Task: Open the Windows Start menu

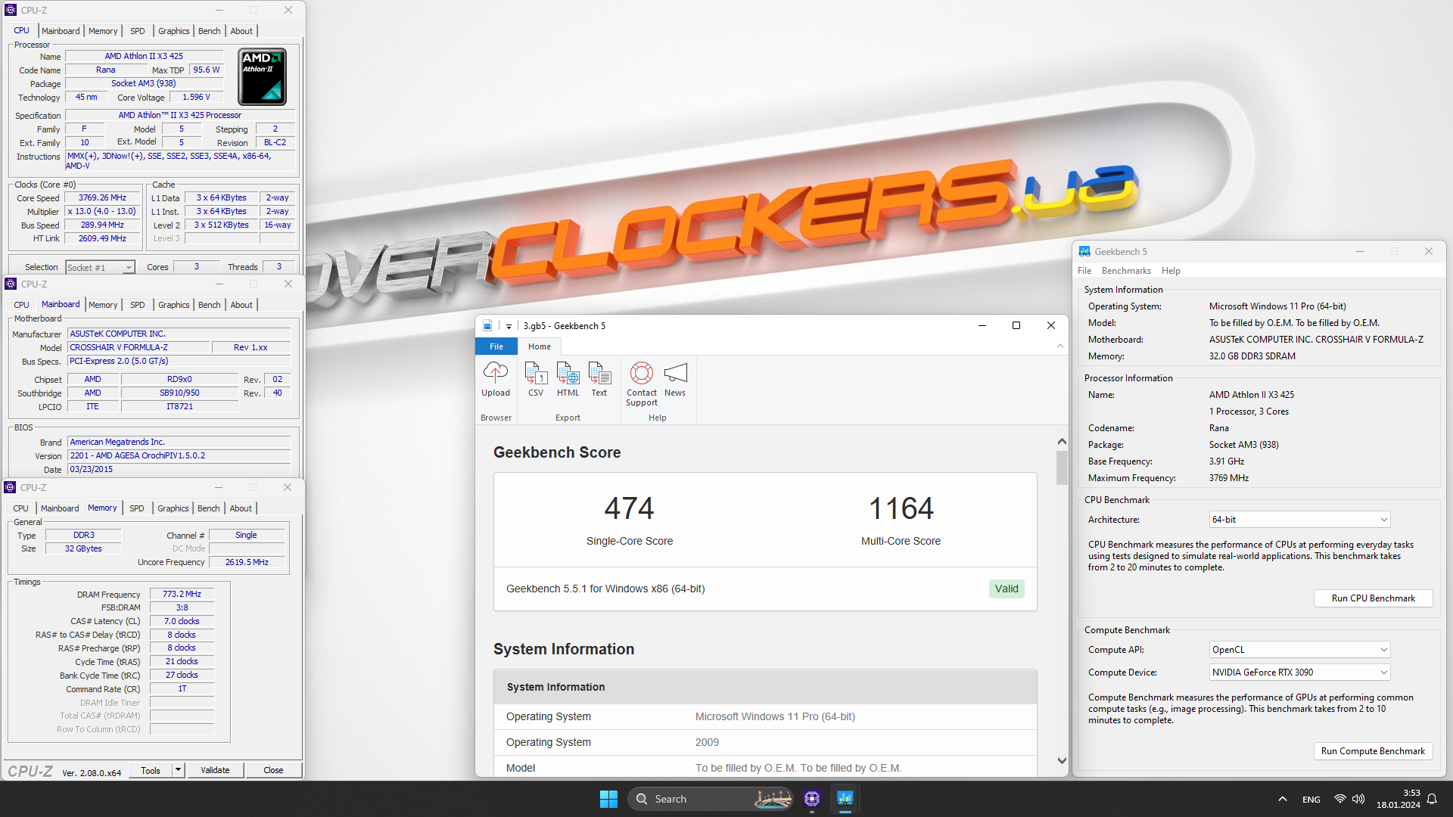Action: click(608, 799)
